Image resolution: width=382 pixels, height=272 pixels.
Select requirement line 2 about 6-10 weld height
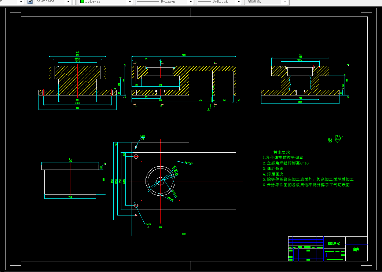pos(286,163)
